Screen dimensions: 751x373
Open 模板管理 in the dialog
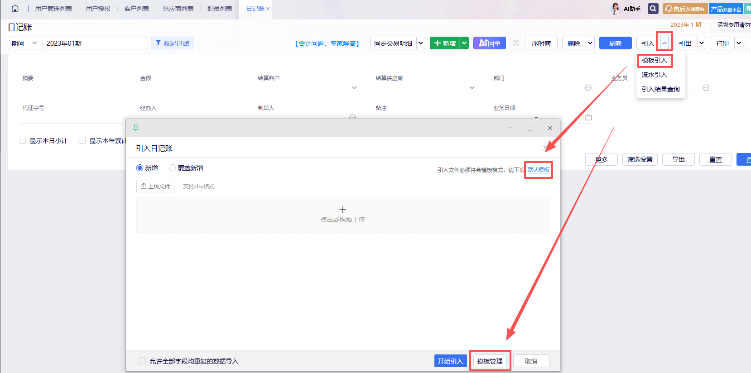point(490,361)
